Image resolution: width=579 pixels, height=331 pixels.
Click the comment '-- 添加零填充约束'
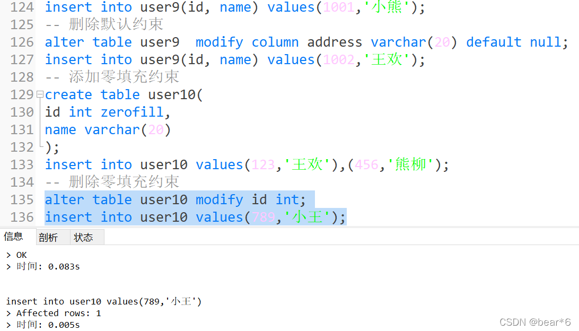click(112, 77)
